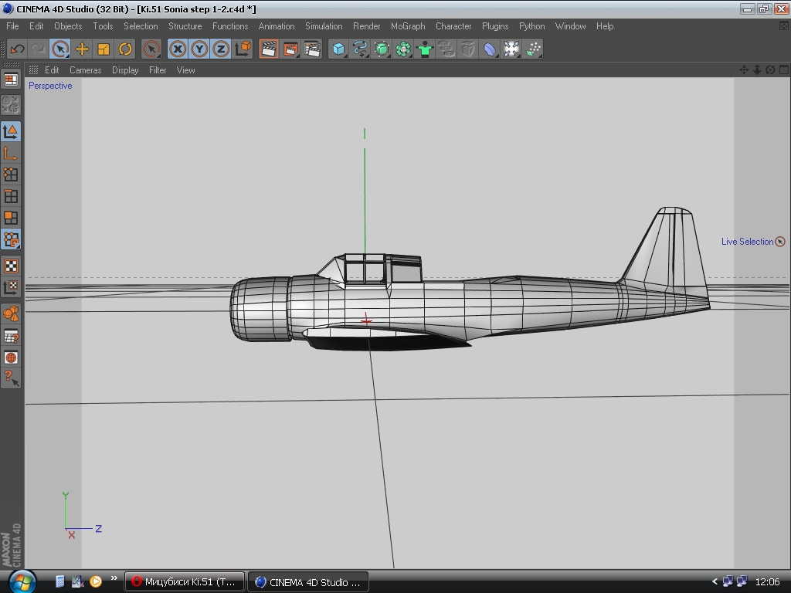Image resolution: width=791 pixels, height=593 pixels.
Task: Open the MoGraph menu
Action: click(408, 26)
